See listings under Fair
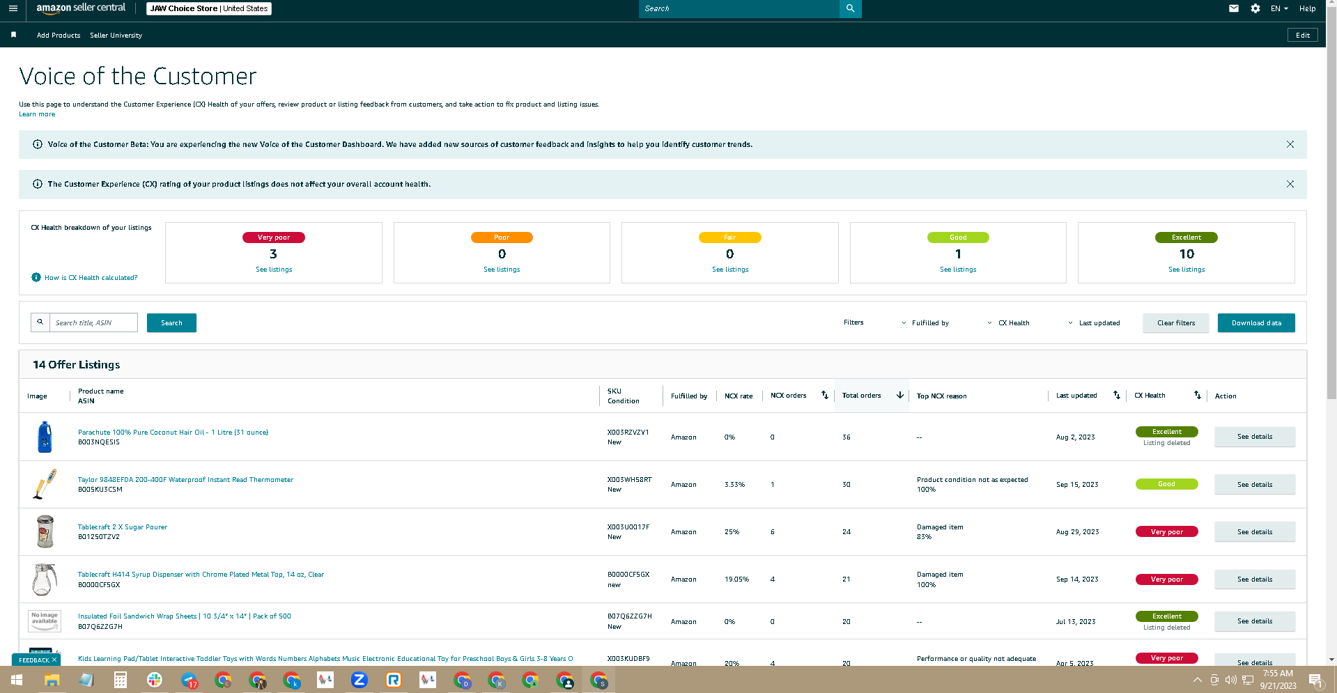1337x693 pixels. (x=730, y=270)
